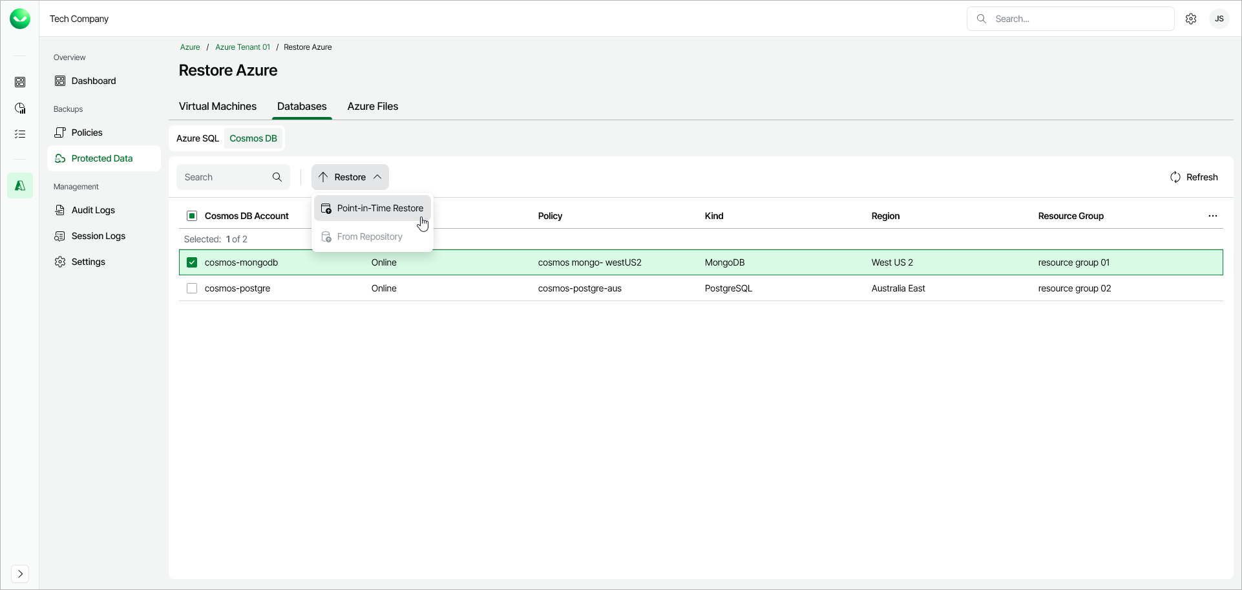Viewport: 1242px width, 590px height.
Task: Click the task list icon in left rail
Action: coord(20,134)
